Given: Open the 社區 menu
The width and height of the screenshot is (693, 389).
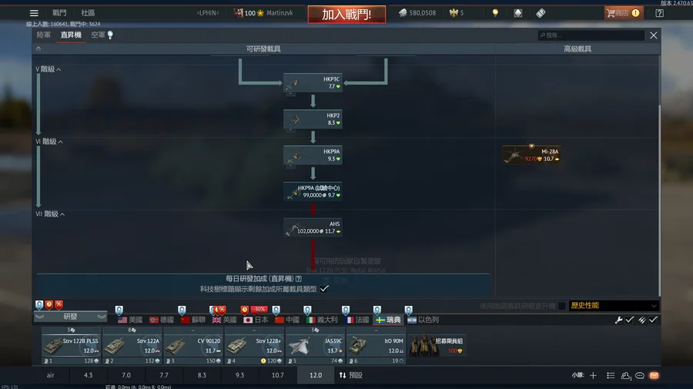Looking at the screenshot, I should pos(88,13).
